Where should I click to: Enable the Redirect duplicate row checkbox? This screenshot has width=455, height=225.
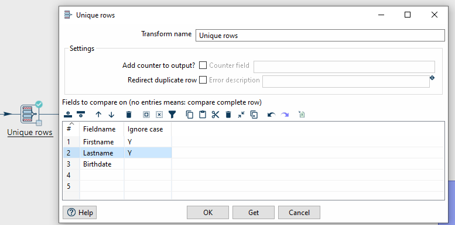click(x=203, y=79)
